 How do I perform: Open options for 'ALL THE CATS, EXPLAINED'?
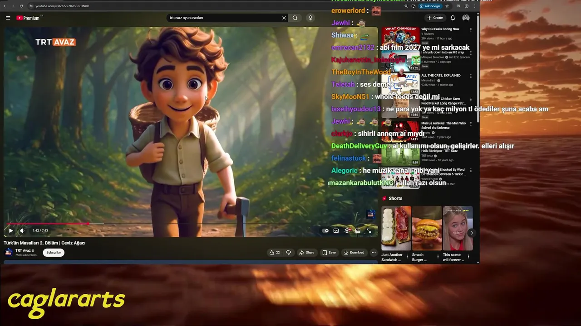coord(471,76)
